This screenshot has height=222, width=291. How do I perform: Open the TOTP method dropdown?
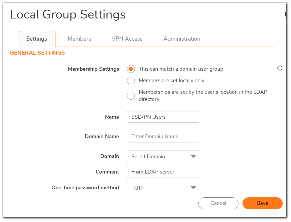click(163, 187)
